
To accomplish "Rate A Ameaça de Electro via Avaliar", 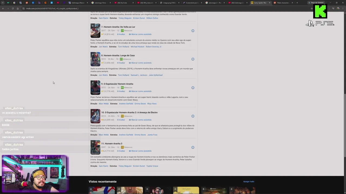I will pos(121,120).
